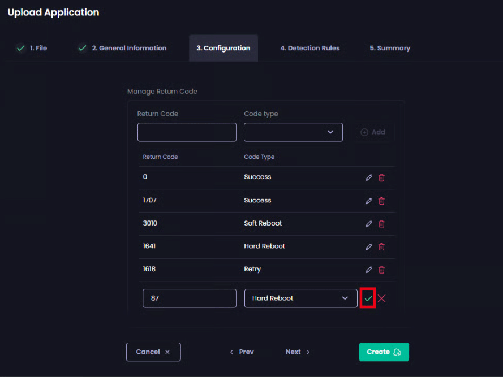The height and width of the screenshot is (377, 503).
Task: Confirm edit with green checkmark
Action: tap(368, 298)
